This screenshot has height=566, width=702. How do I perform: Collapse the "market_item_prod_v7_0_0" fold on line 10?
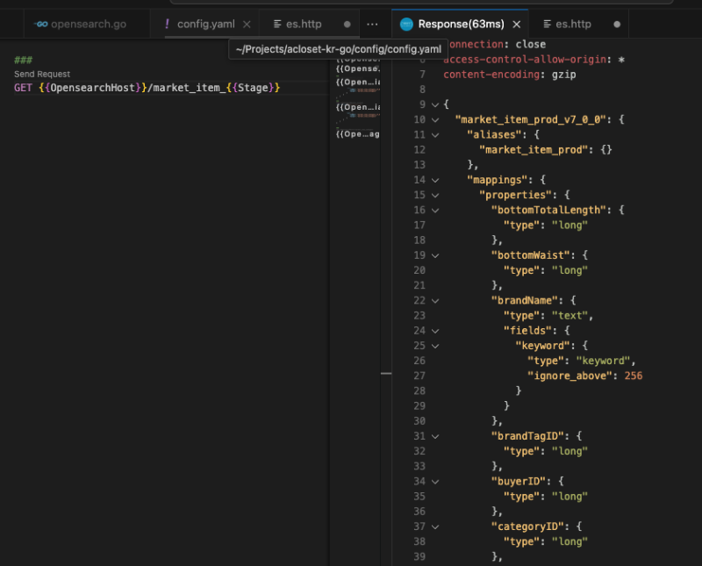(435, 119)
